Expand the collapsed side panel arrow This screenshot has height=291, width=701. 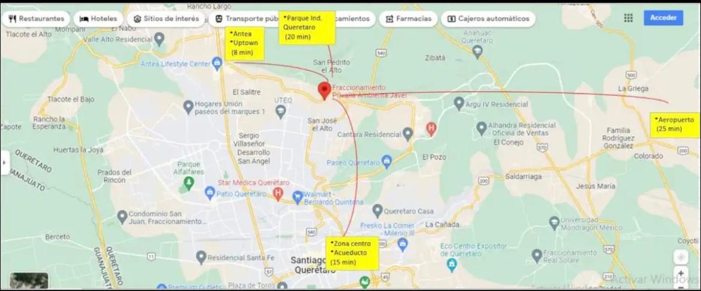4,162
